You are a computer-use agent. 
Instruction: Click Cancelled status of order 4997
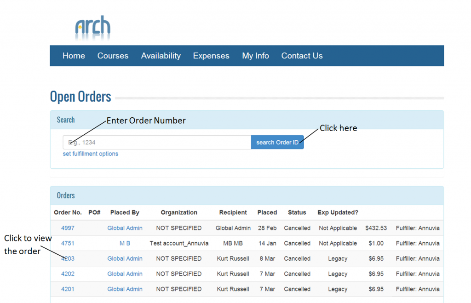point(297,228)
